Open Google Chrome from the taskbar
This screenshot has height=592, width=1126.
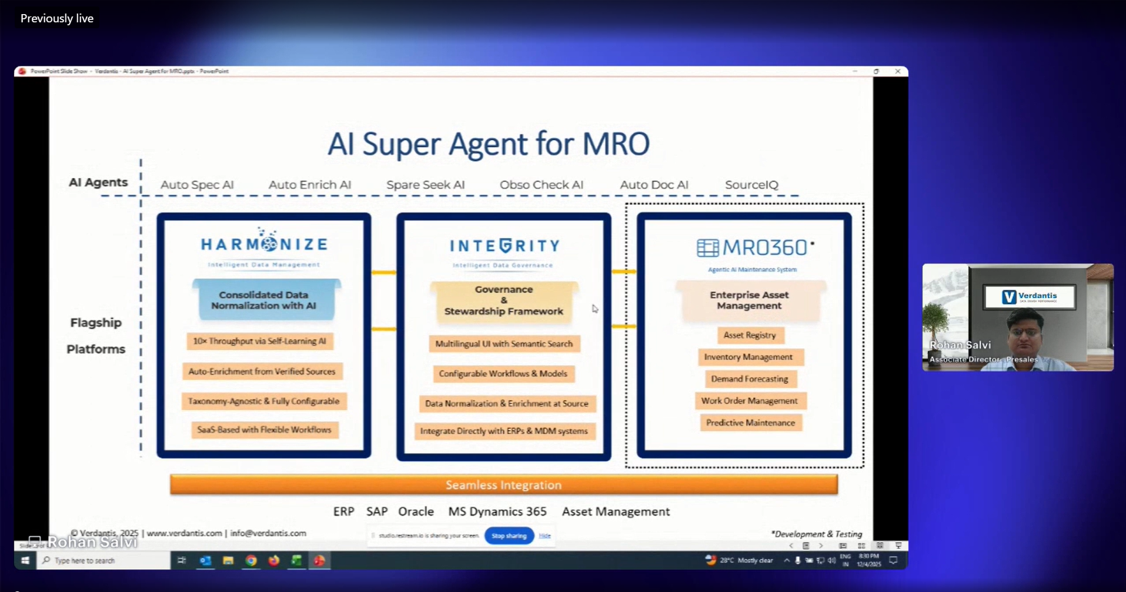(251, 561)
